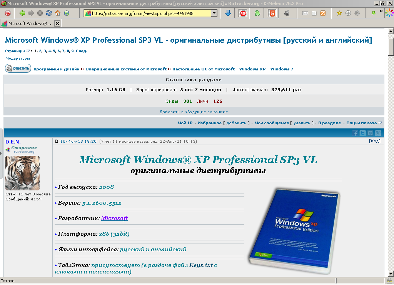This screenshot has width=394, height=285.
Task: Go to page 9 of the topic
Action: tap(72, 51)
